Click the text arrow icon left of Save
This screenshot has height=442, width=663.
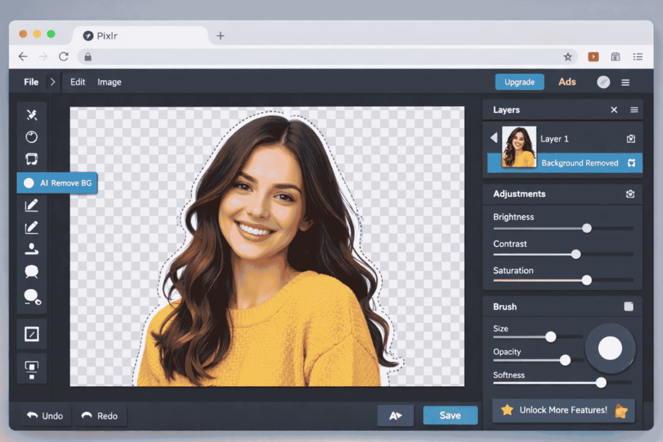(x=395, y=415)
